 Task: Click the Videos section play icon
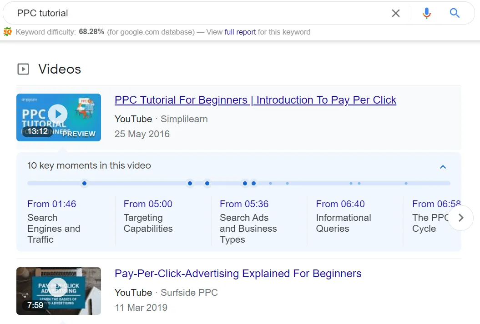(23, 69)
